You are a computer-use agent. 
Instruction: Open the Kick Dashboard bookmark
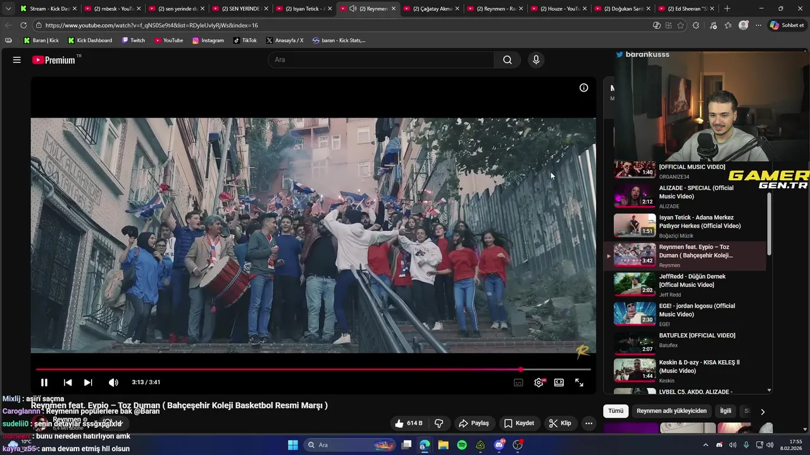[x=90, y=40]
